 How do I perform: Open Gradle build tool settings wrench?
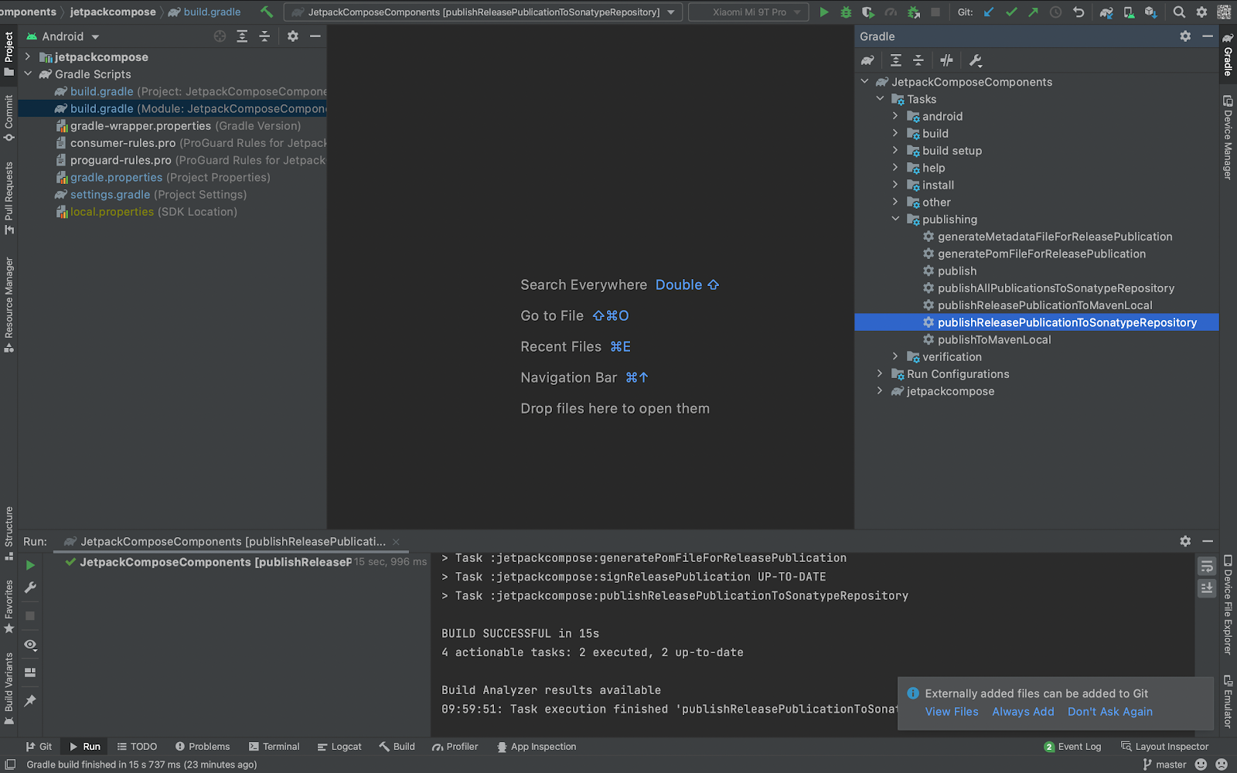pyautogui.click(x=976, y=60)
